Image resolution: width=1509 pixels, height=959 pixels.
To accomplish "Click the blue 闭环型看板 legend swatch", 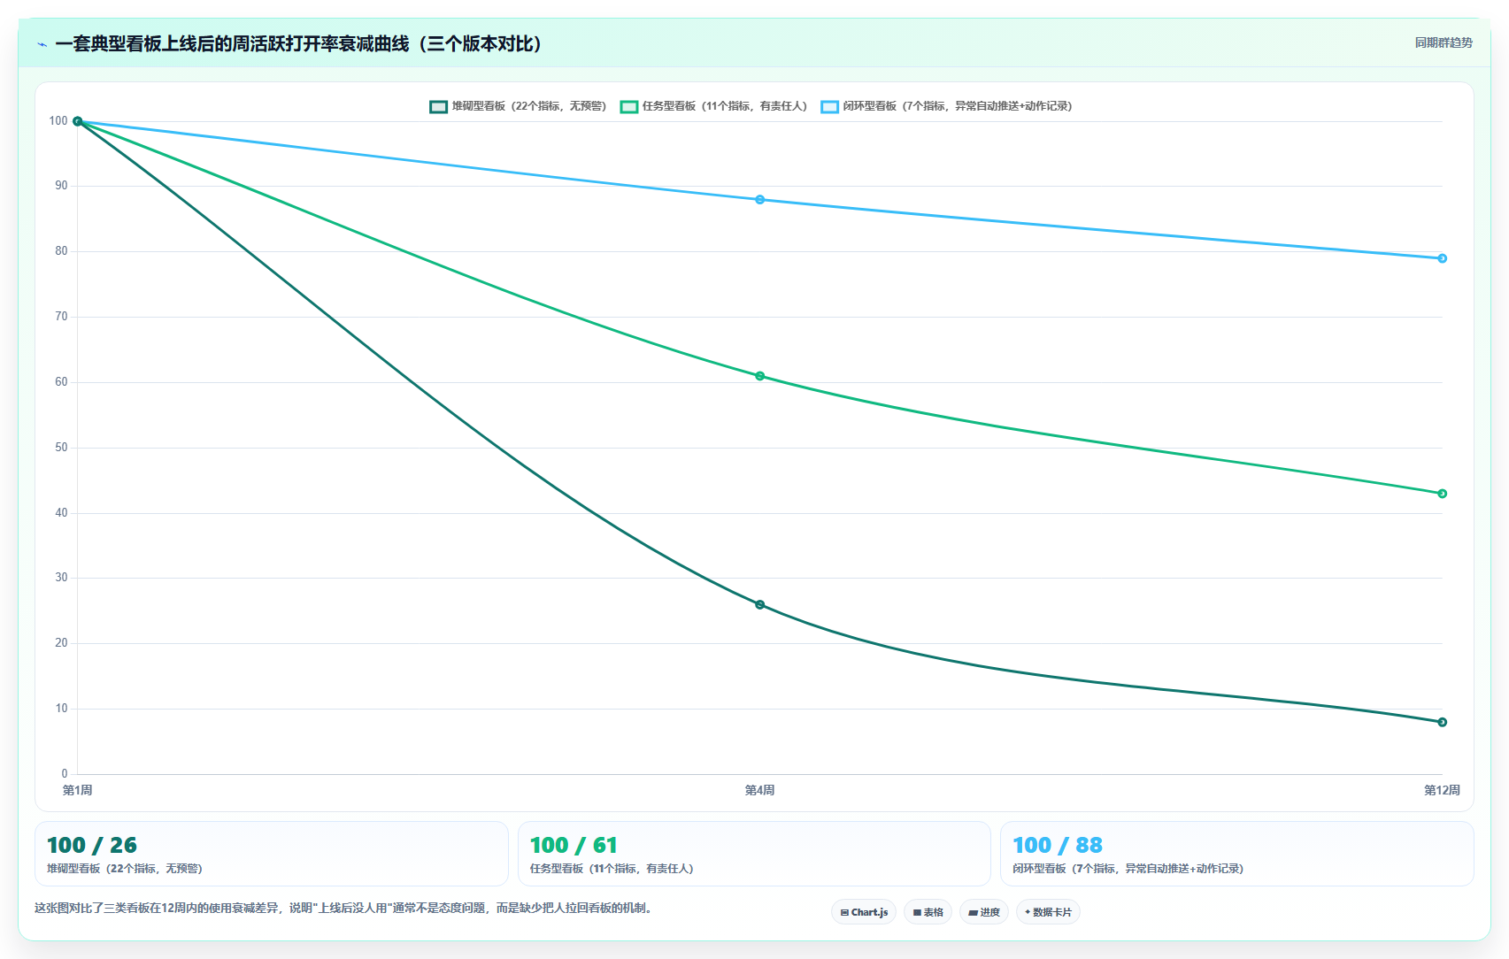I will tap(829, 106).
